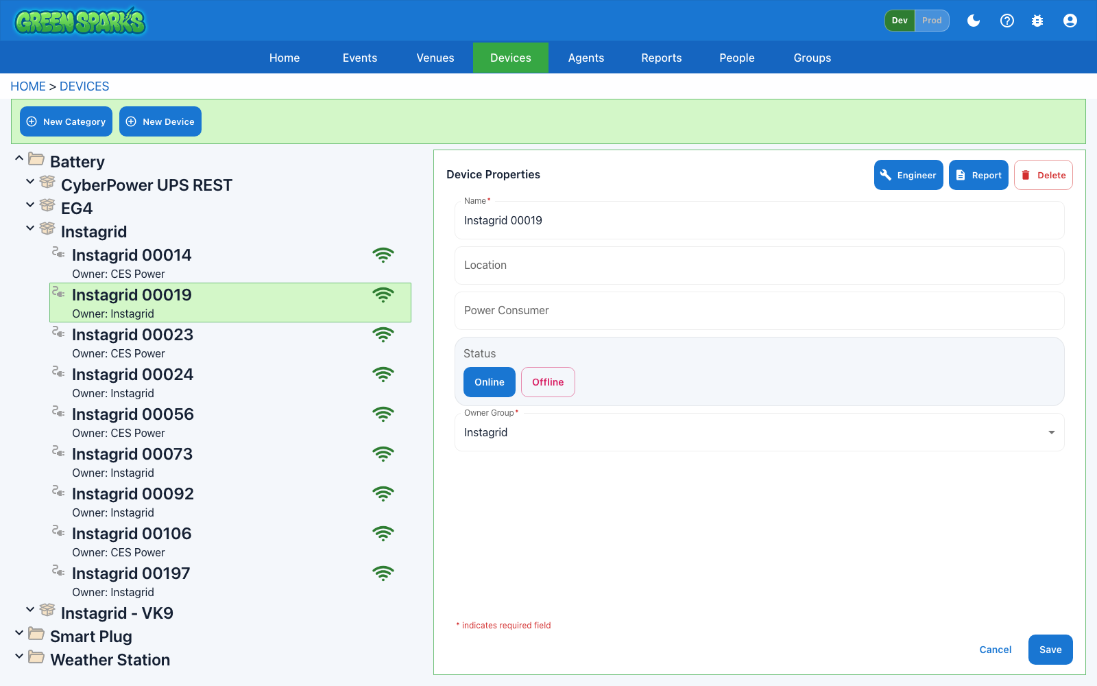Click plug icon beside Instagrid 00197
Screen dimensions: 1097x686
coord(58,571)
